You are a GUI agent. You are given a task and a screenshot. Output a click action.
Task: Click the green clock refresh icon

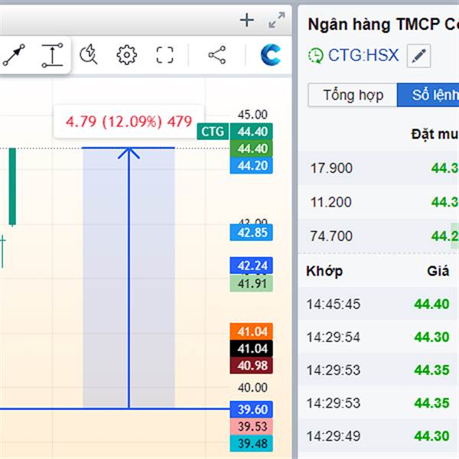(x=315, y=56)
